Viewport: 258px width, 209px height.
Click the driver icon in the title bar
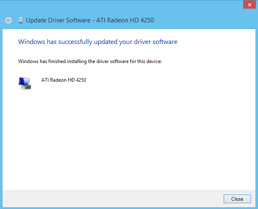point(21,20)
